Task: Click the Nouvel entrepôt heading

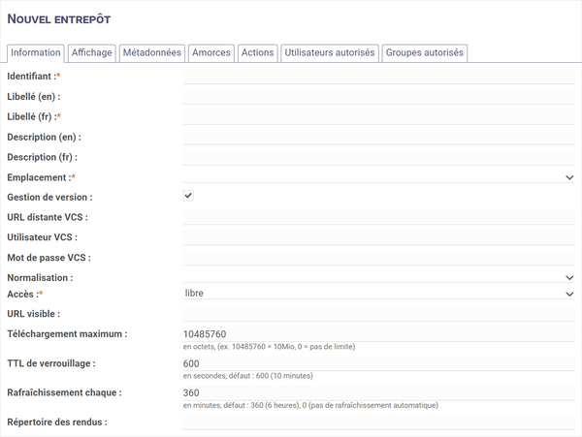Action: pos(59,19)
